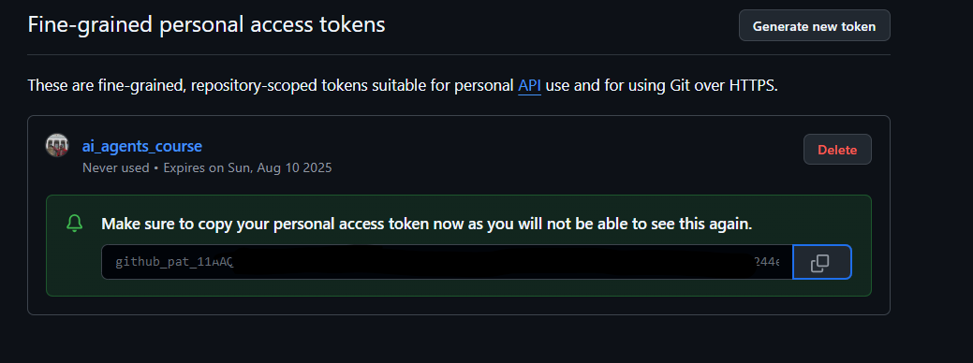Generate a new token
The image size is (973, 363).
click(814, 26)
